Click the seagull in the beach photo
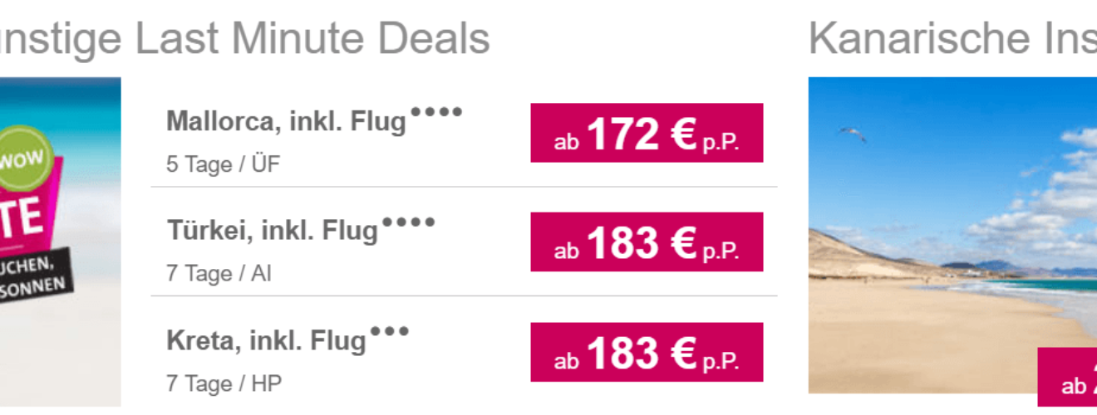Image resolution: width=1097 pixels, height=415 pixels. (853, 134)
